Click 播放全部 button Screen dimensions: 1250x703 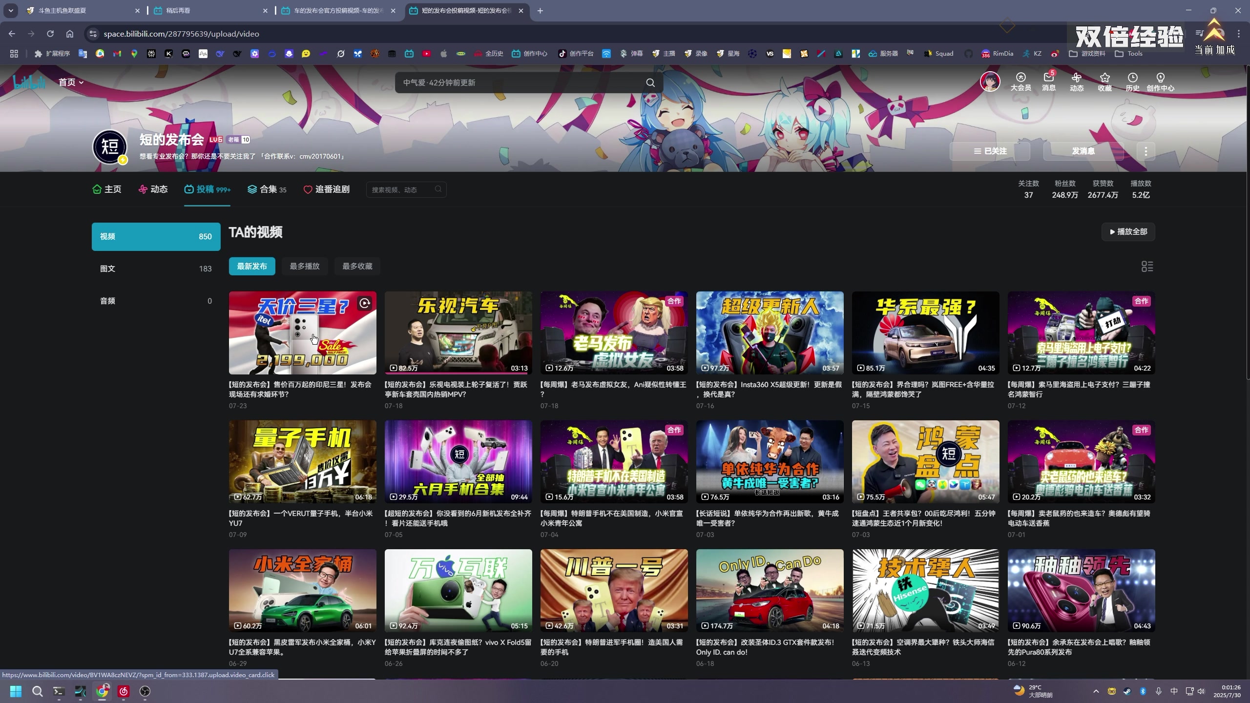coord(1128,232)
